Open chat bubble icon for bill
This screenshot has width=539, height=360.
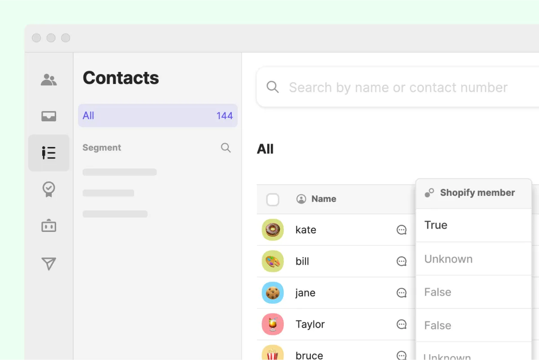[402, 262]
